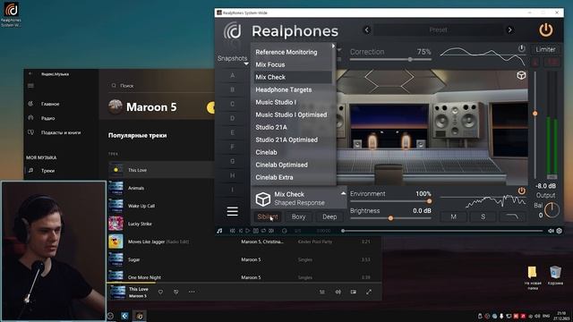Screen dimensions: 573x322
Task: Open Realphones System-Wide desktop shortcut
Action: 11,14
